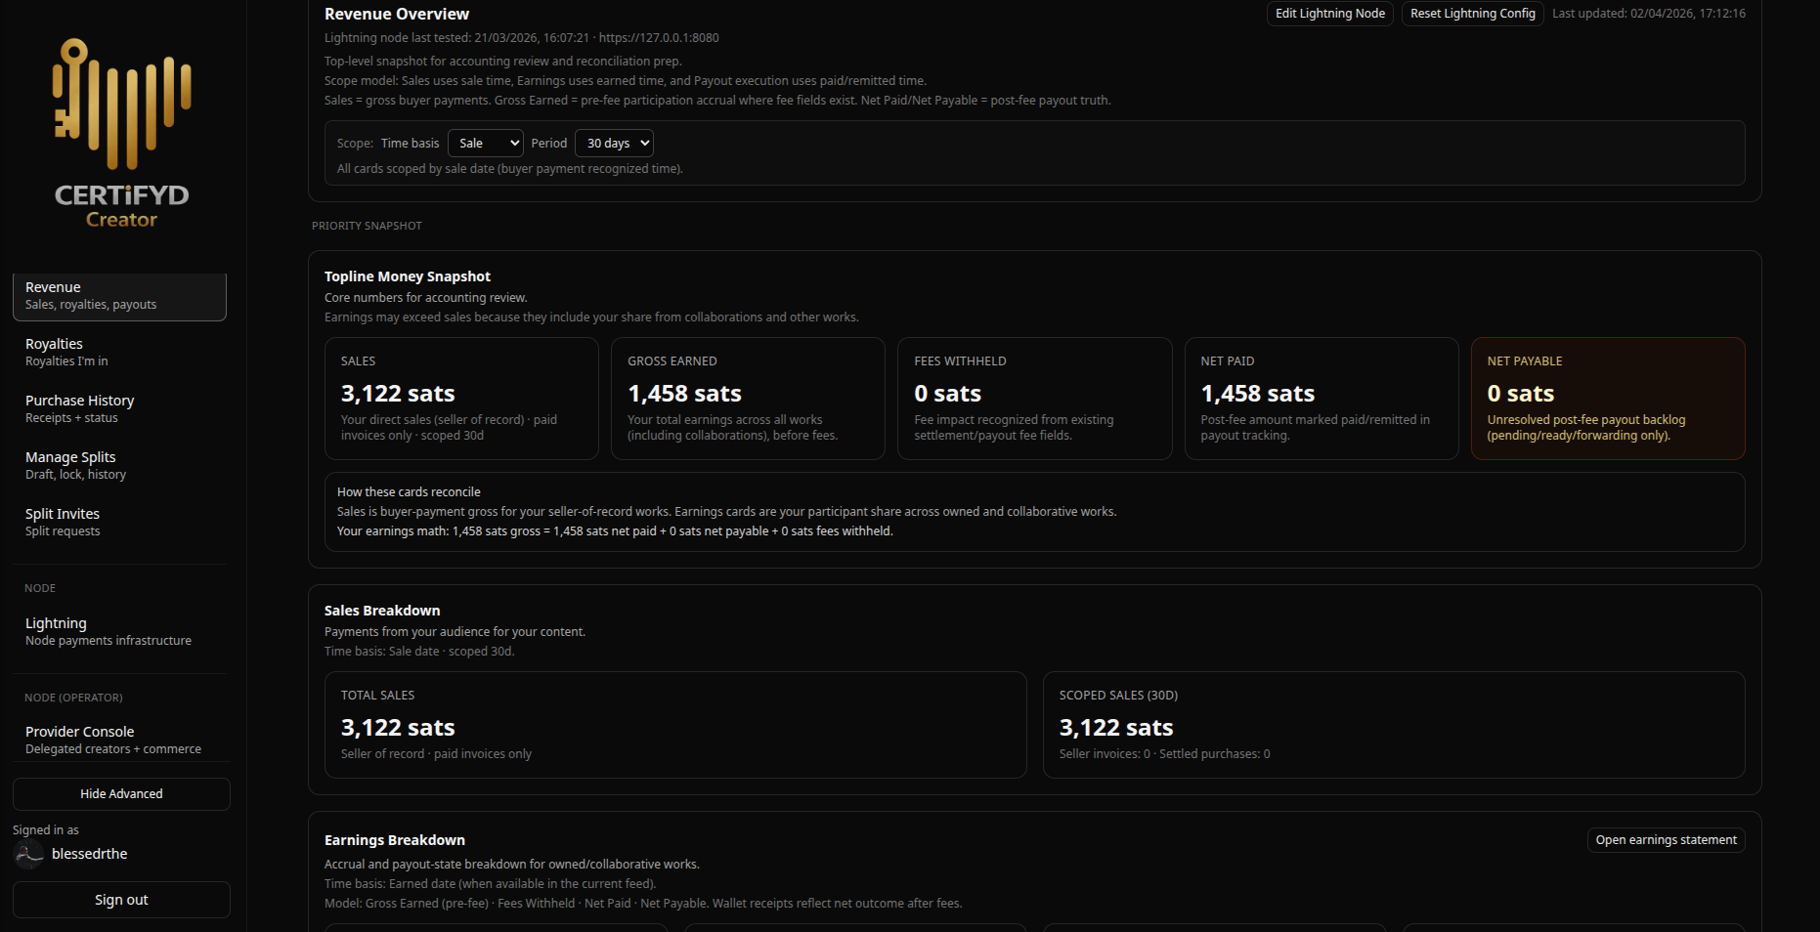Click the blessedrthe user avatar
The image size is (1820, 932).
click(28, 854)
